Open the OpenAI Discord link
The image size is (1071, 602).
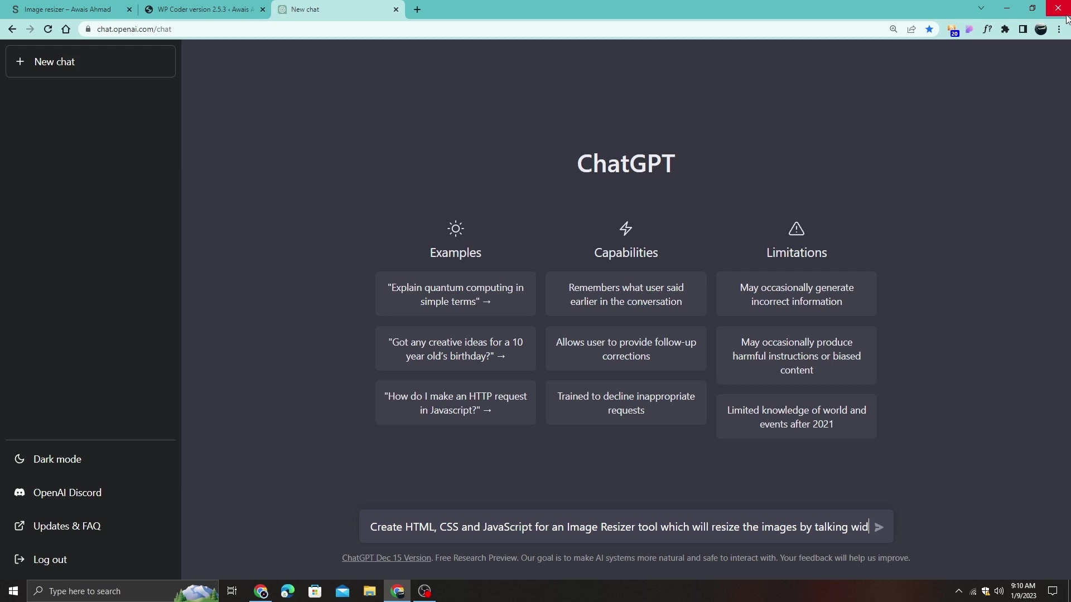pos(90,493)
